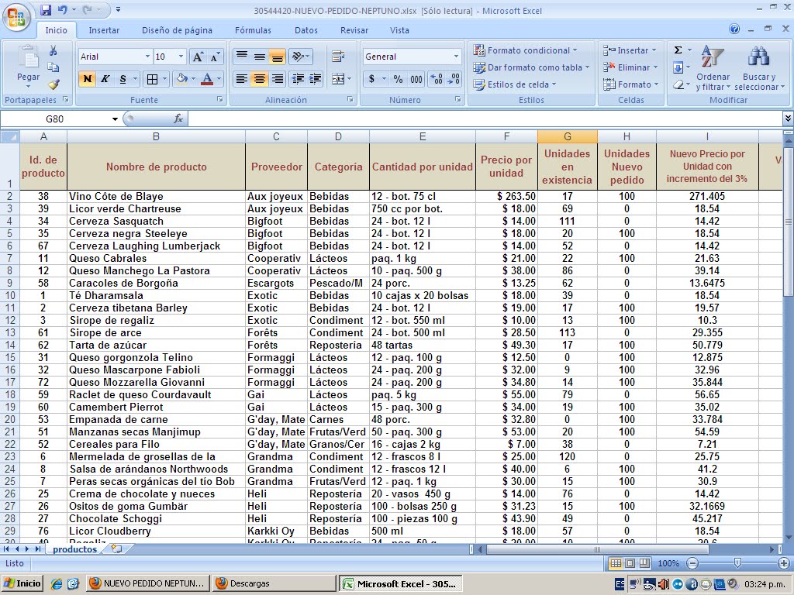
Task: Expand the formula bar
Action: point(788,119)
